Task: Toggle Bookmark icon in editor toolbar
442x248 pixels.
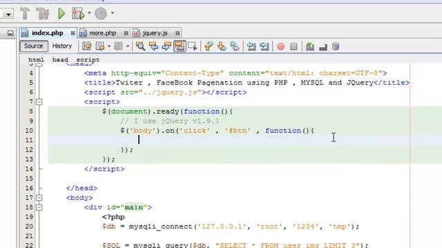Action: [235, 46]
